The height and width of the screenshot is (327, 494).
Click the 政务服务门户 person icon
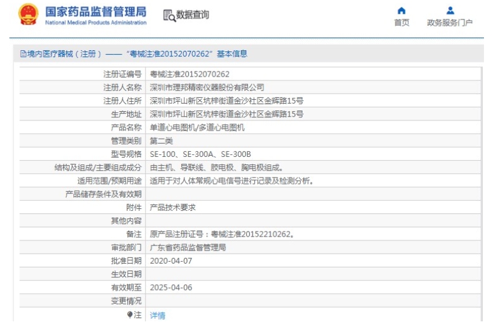449,11
